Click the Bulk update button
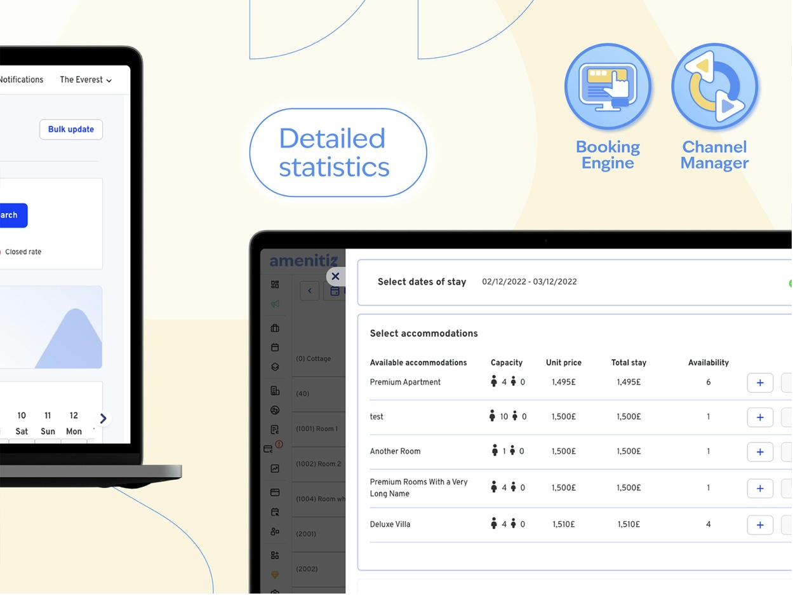 pos(72,130)
